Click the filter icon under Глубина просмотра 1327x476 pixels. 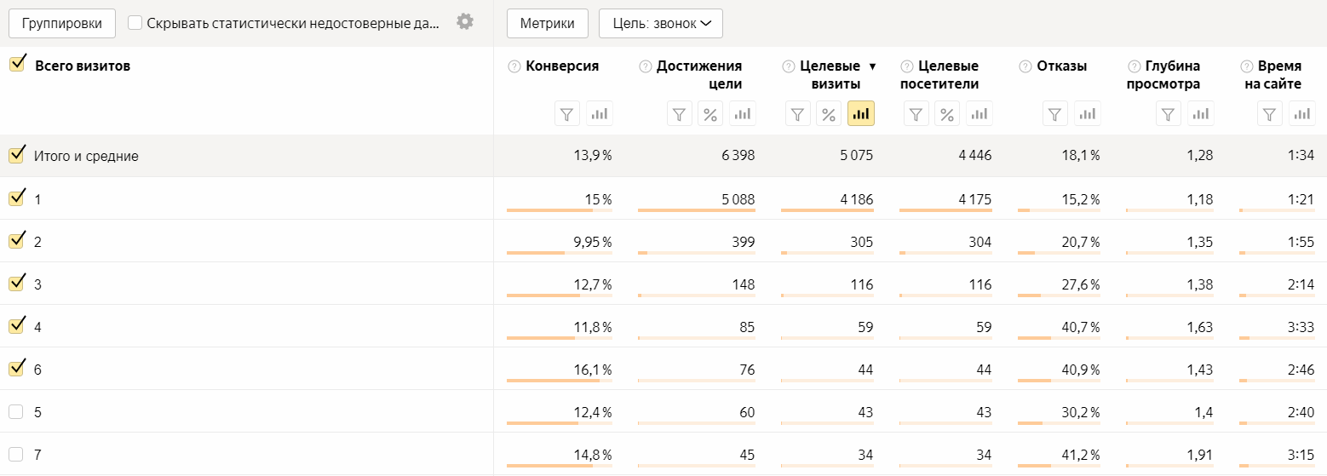1169,113
